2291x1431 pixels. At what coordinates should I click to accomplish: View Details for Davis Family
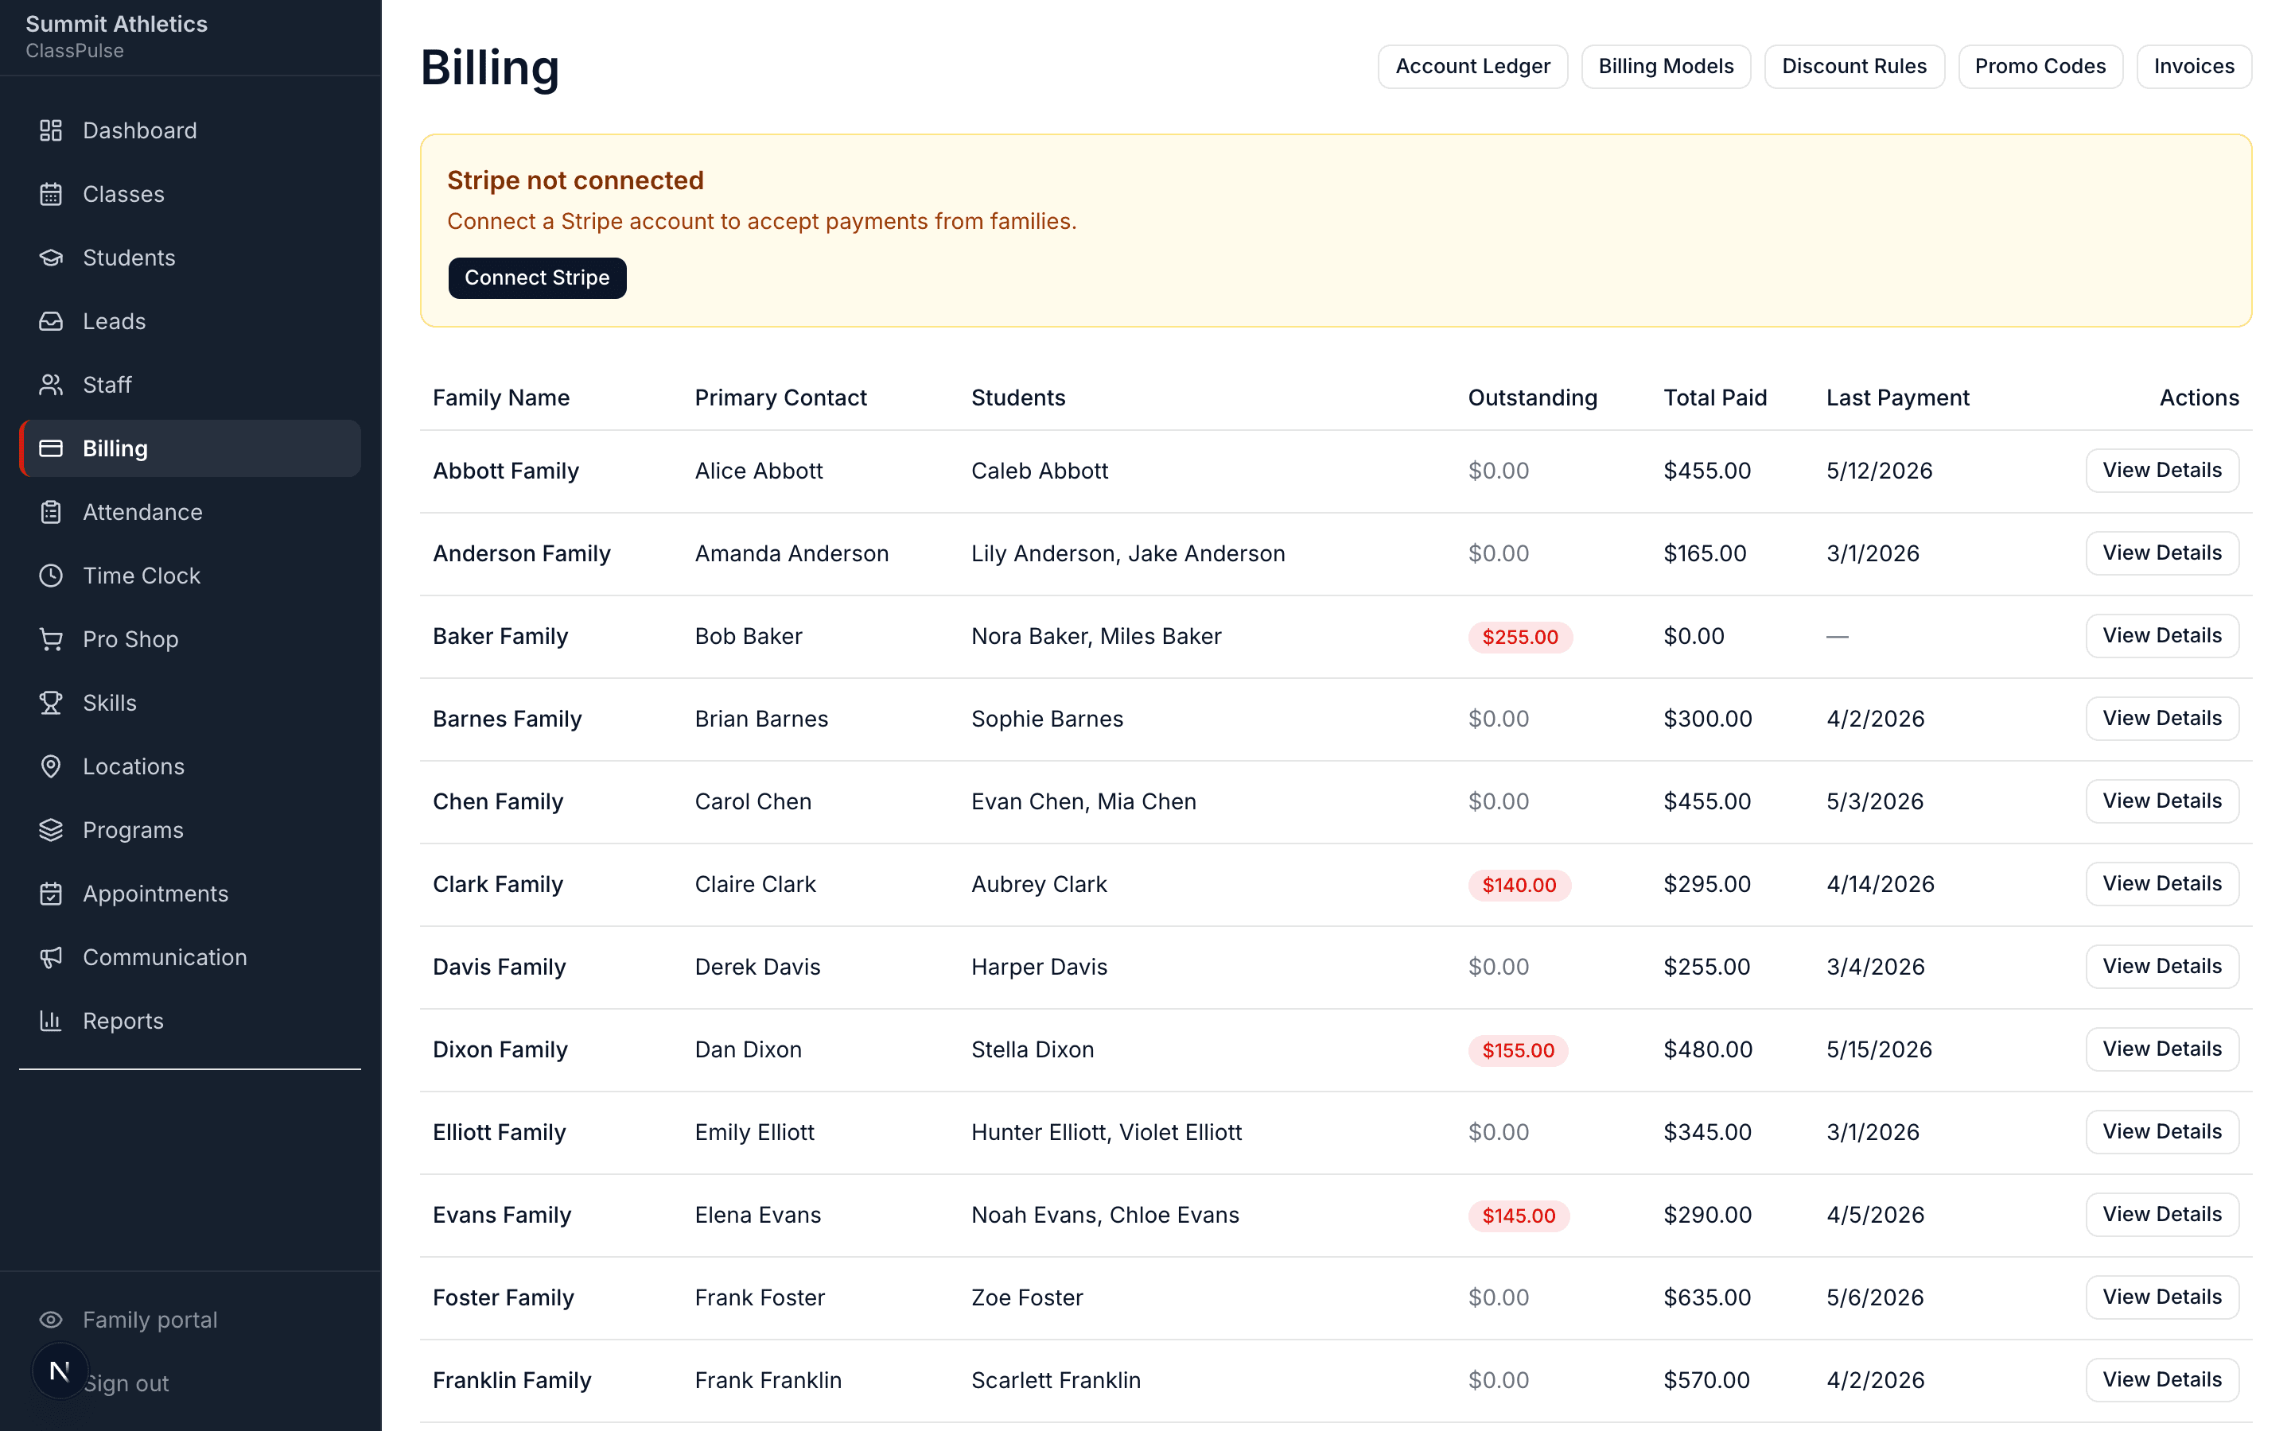2161,966
